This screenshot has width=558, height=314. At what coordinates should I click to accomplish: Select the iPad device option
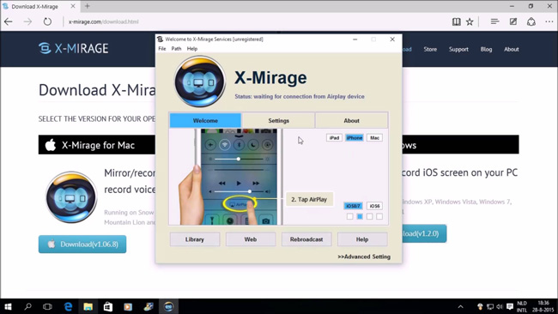click(x=334, y=137)
